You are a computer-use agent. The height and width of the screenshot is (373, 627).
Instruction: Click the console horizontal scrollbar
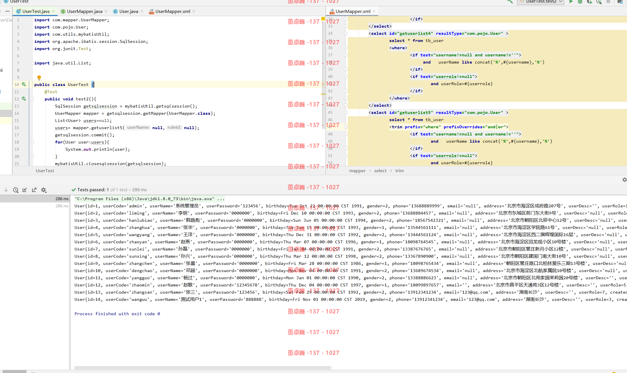(203, 368)
